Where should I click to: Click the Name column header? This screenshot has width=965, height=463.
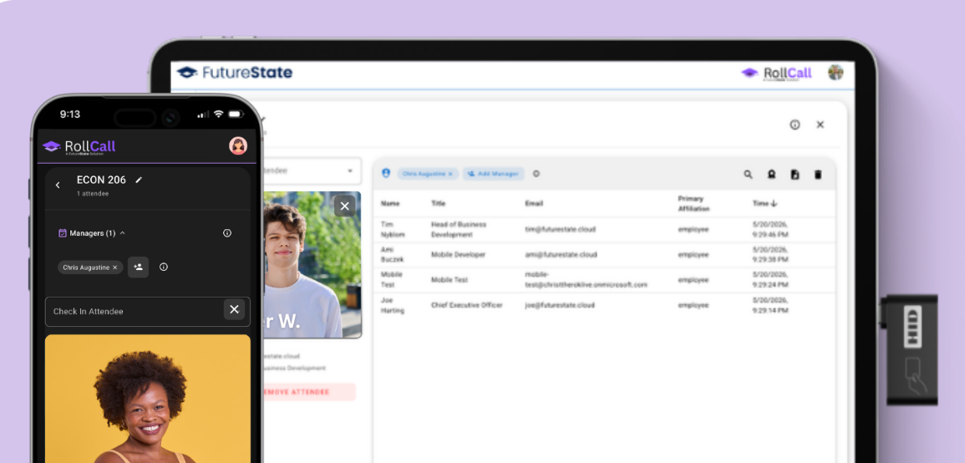[390, 203]
